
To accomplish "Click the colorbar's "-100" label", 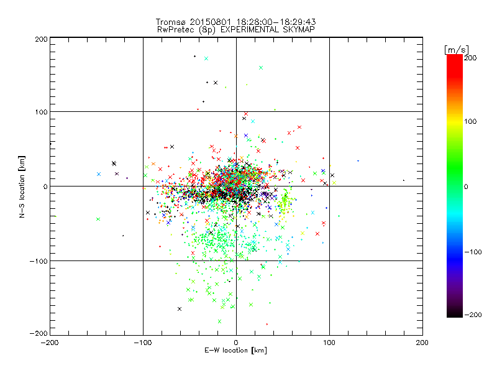I will click(473, 252).
